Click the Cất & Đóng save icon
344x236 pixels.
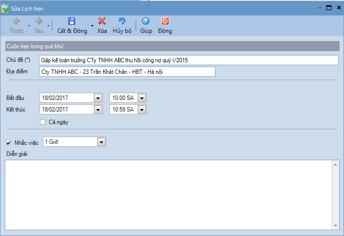coord(72,21)
